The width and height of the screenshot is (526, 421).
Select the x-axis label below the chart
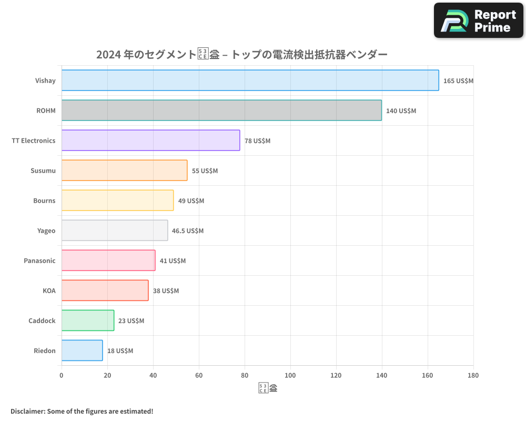coord(268,387)
